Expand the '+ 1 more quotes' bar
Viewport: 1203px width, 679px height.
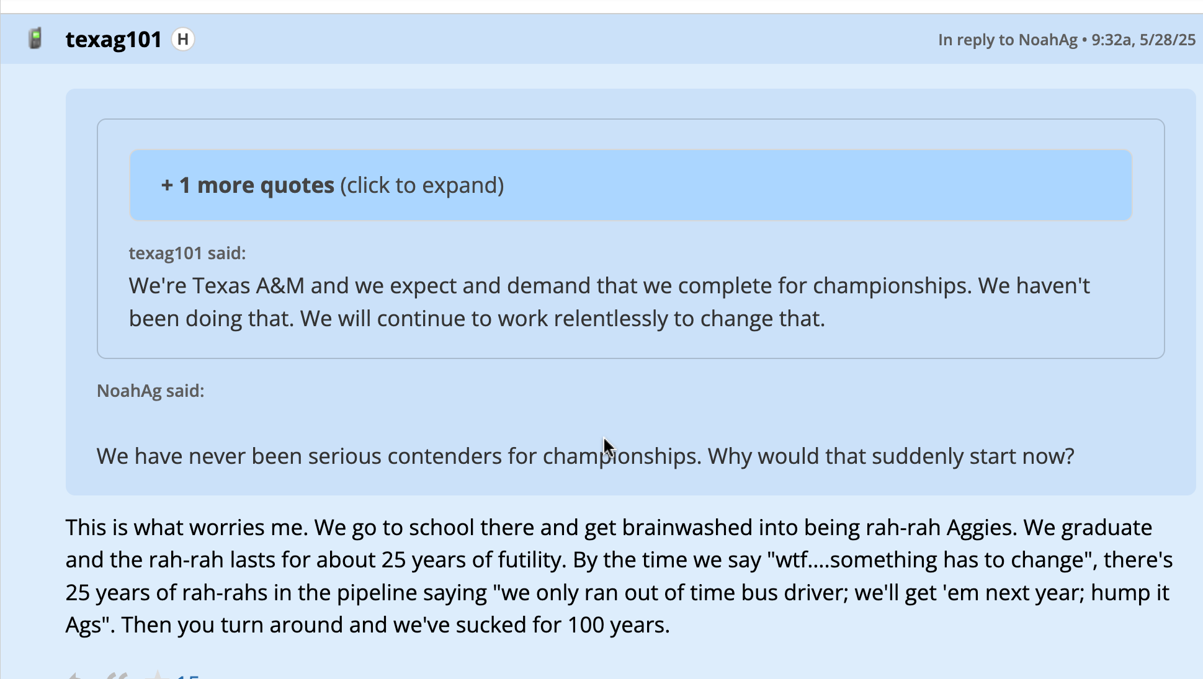631,185
